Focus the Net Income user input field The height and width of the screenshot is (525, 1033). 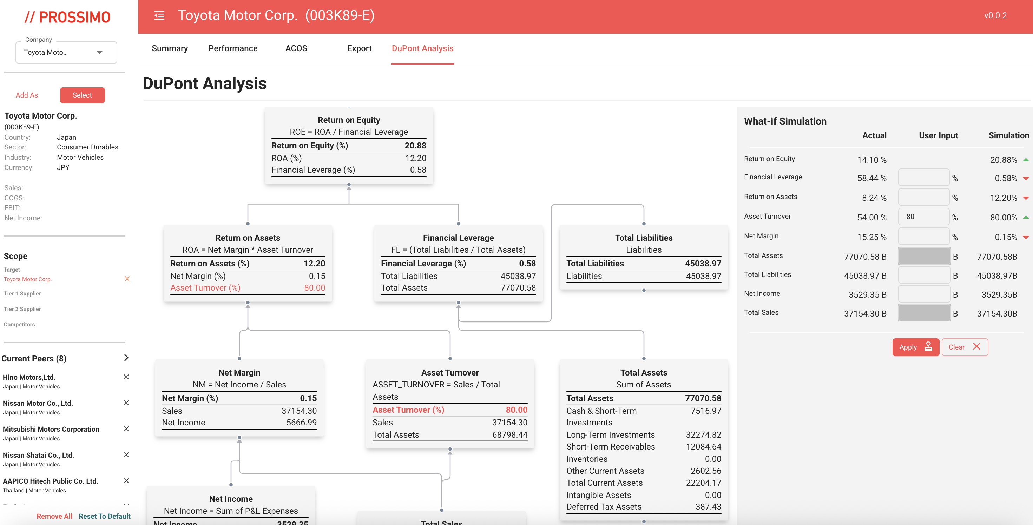[923, 294]
